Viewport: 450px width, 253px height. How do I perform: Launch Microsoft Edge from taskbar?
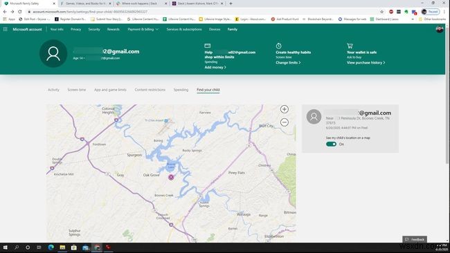51,247
